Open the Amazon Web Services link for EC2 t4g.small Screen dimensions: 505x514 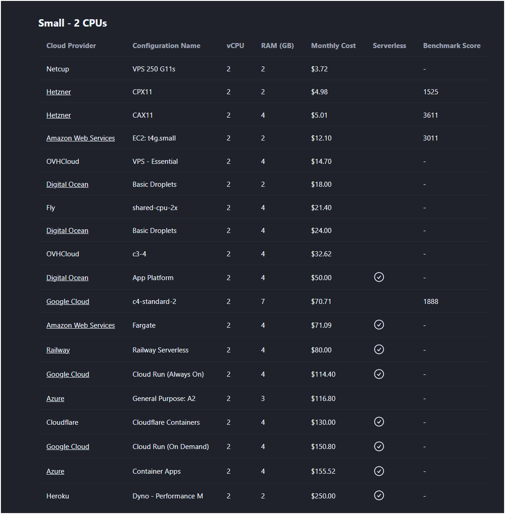click(x=80, y=138)
